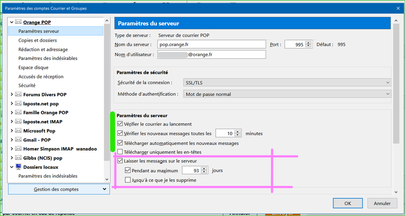Decrease jours value with down arrow

point(204,172)
